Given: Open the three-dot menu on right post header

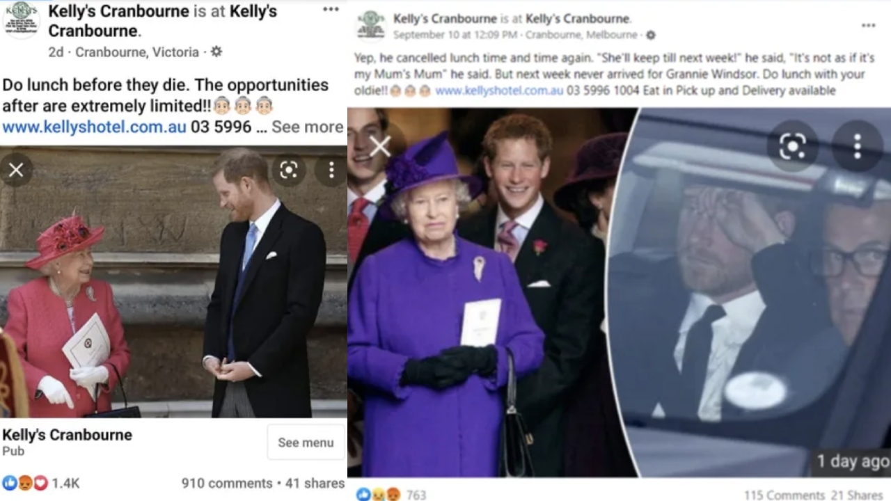Looking at the screenshot, I should point(868,25).
